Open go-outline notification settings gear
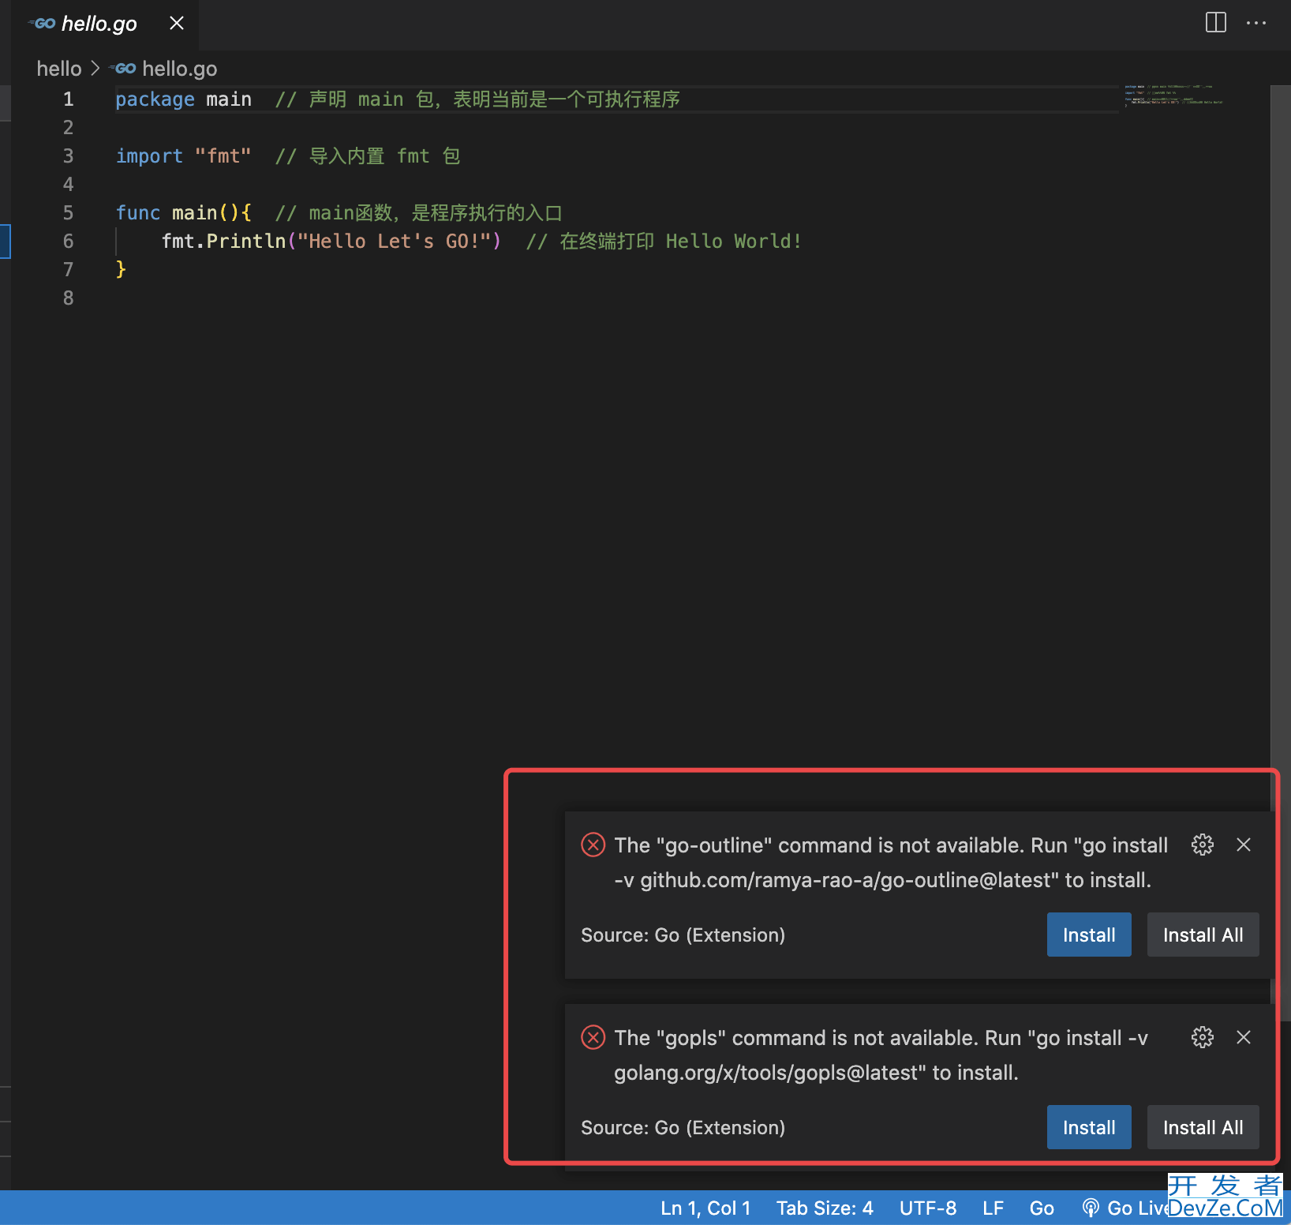Screen dimensions: 1291x1225 [1203, 845]
